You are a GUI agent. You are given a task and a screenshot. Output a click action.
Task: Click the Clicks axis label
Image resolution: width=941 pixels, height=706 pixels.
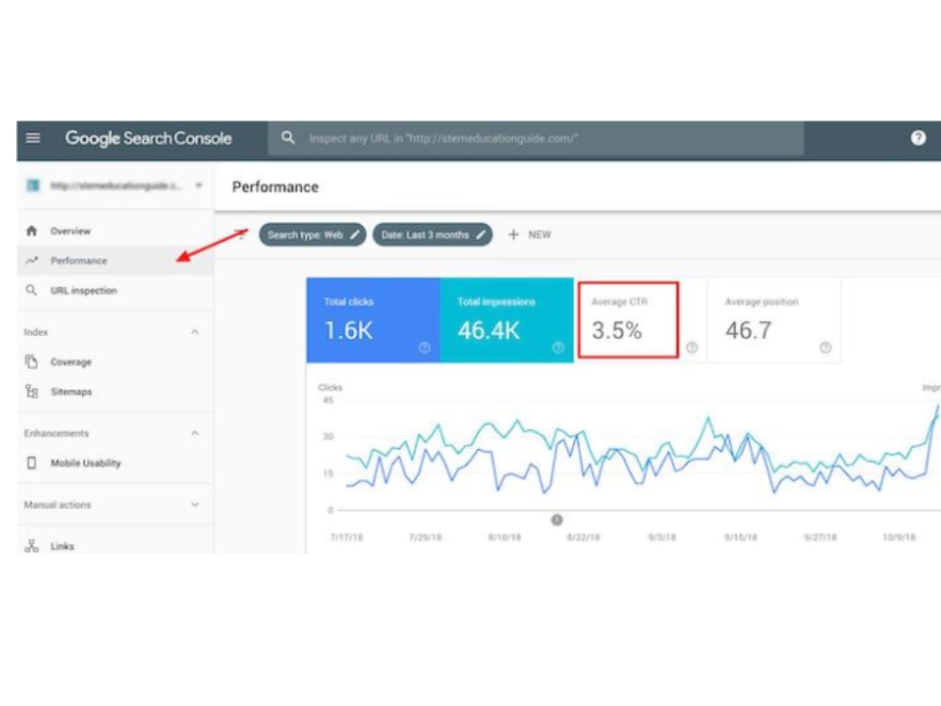click(x=330, y=387)
